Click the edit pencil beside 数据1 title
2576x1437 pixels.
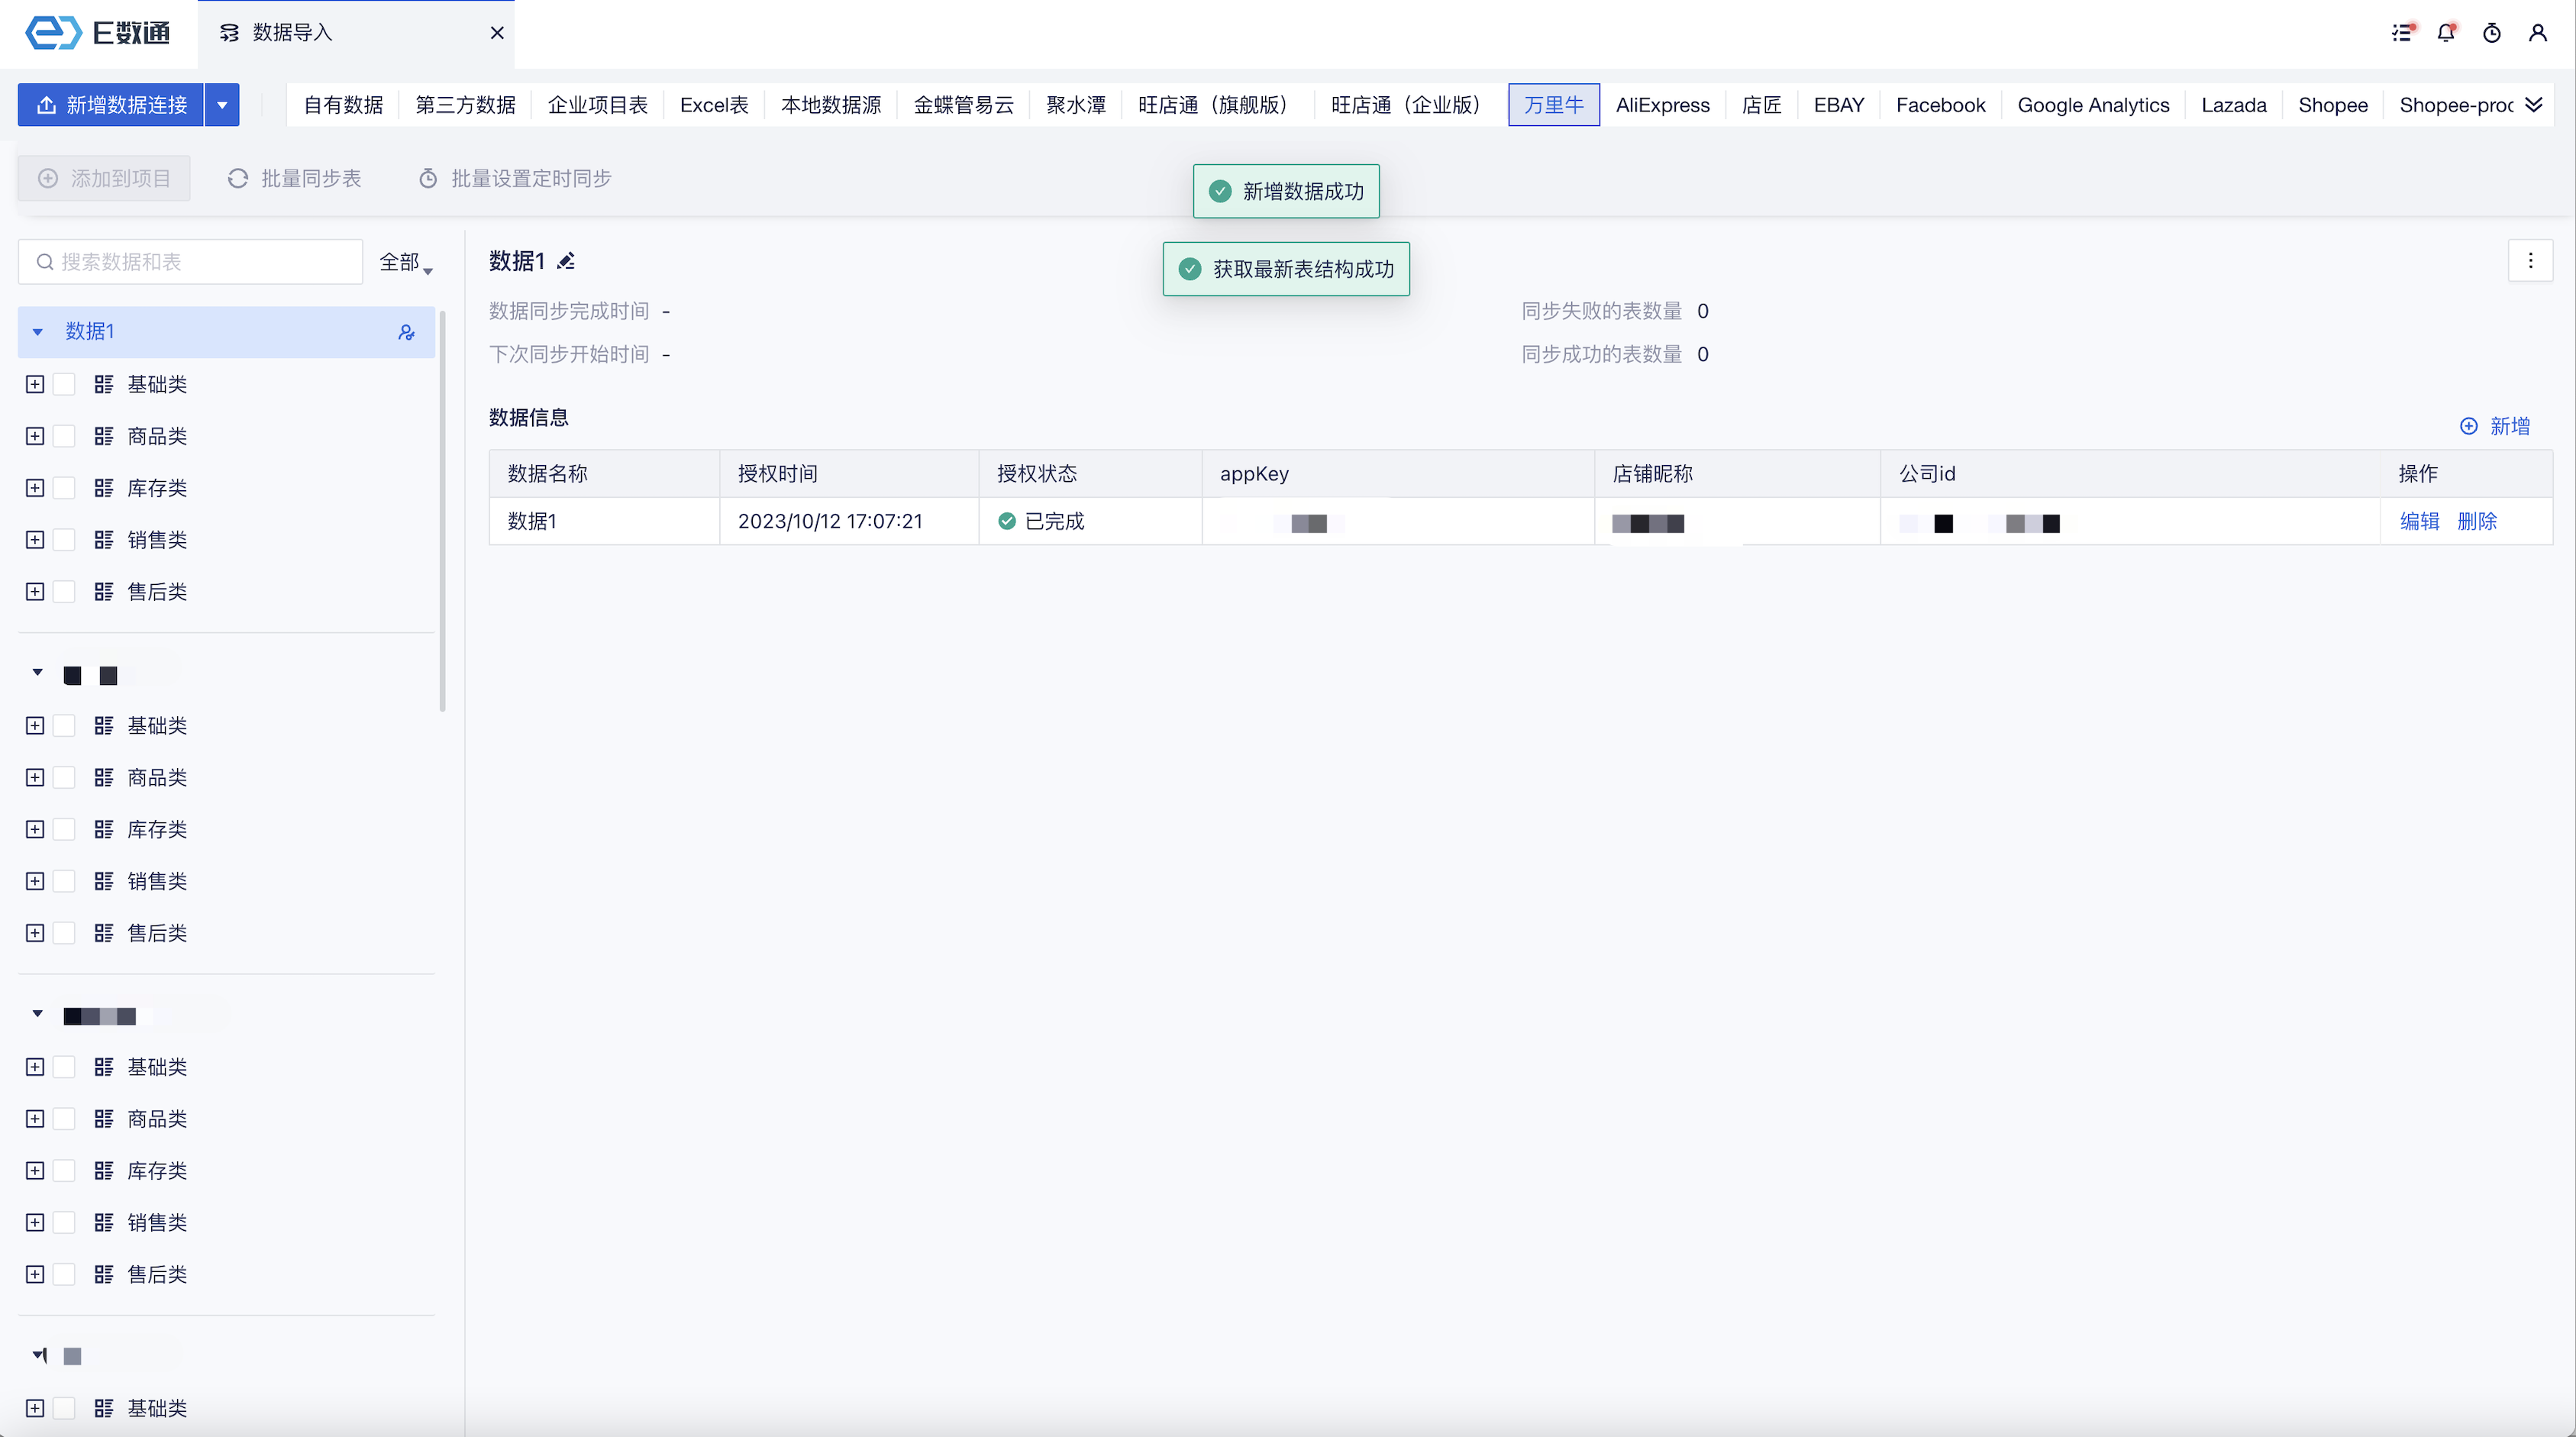[x=566, y=261]
